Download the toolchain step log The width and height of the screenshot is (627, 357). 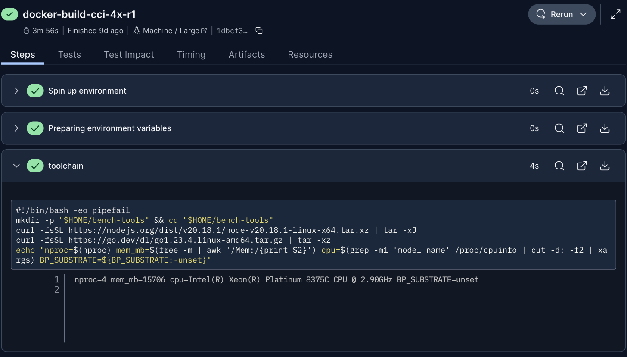pyautogui.click(x=605, y=166)
